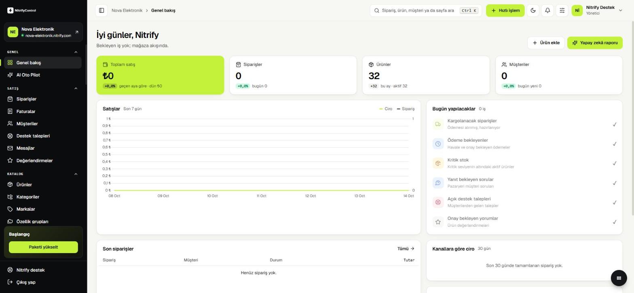Click the search magnifier icon
Image resolution: width=634 pixels, height=293 pixels.
[376, 10]
